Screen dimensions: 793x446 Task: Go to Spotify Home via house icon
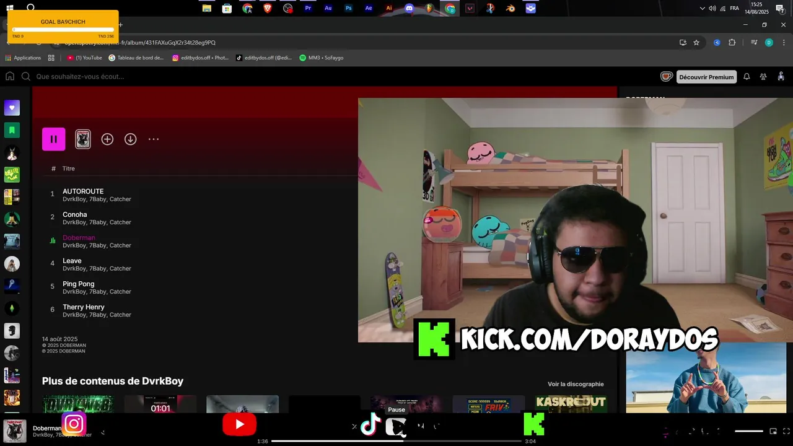coord(10,76)
